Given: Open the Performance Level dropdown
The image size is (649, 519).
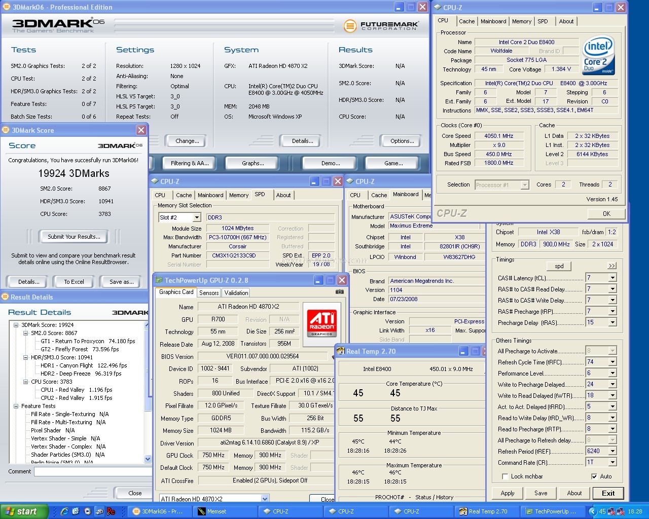Looking at the screenshot, I should (612, 373).
